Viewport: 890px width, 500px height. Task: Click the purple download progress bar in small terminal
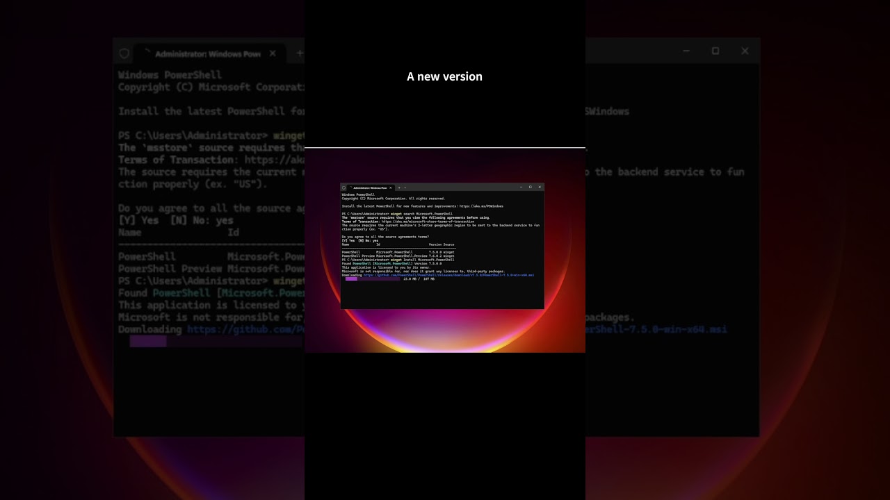click(373, 279)
